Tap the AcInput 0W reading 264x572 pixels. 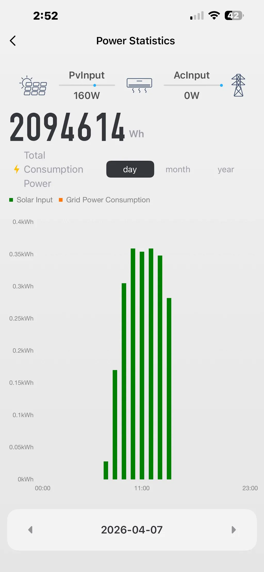(192, 96)
